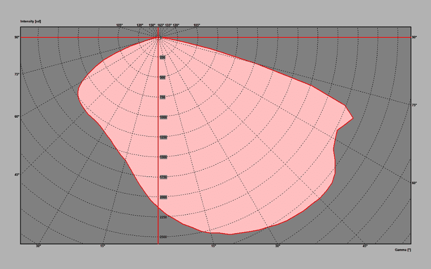Click the 165° angle label at top
Viewport: 431px width, 269px height.
coord(160,25)
